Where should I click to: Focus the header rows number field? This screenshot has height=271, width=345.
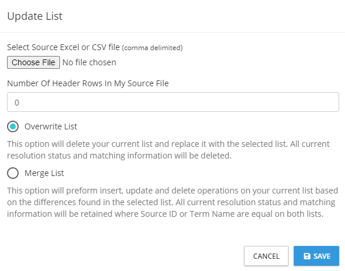coord(173,102)
